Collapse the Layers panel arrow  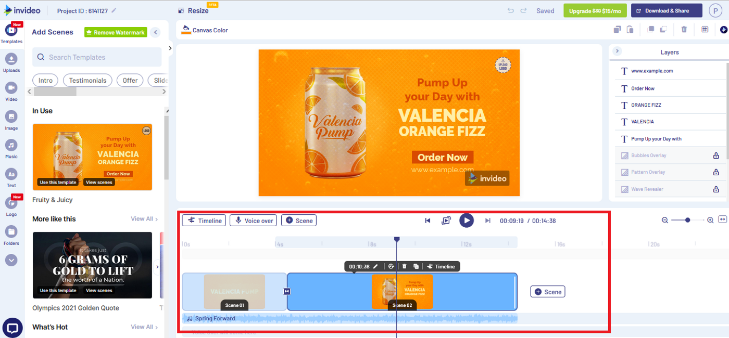pyautogui.click(x=617, y=51)
